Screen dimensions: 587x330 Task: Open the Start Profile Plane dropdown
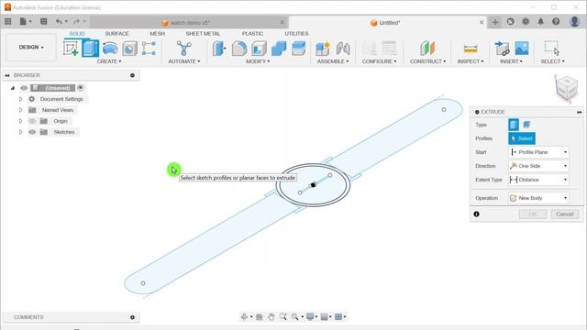point(538,152)
